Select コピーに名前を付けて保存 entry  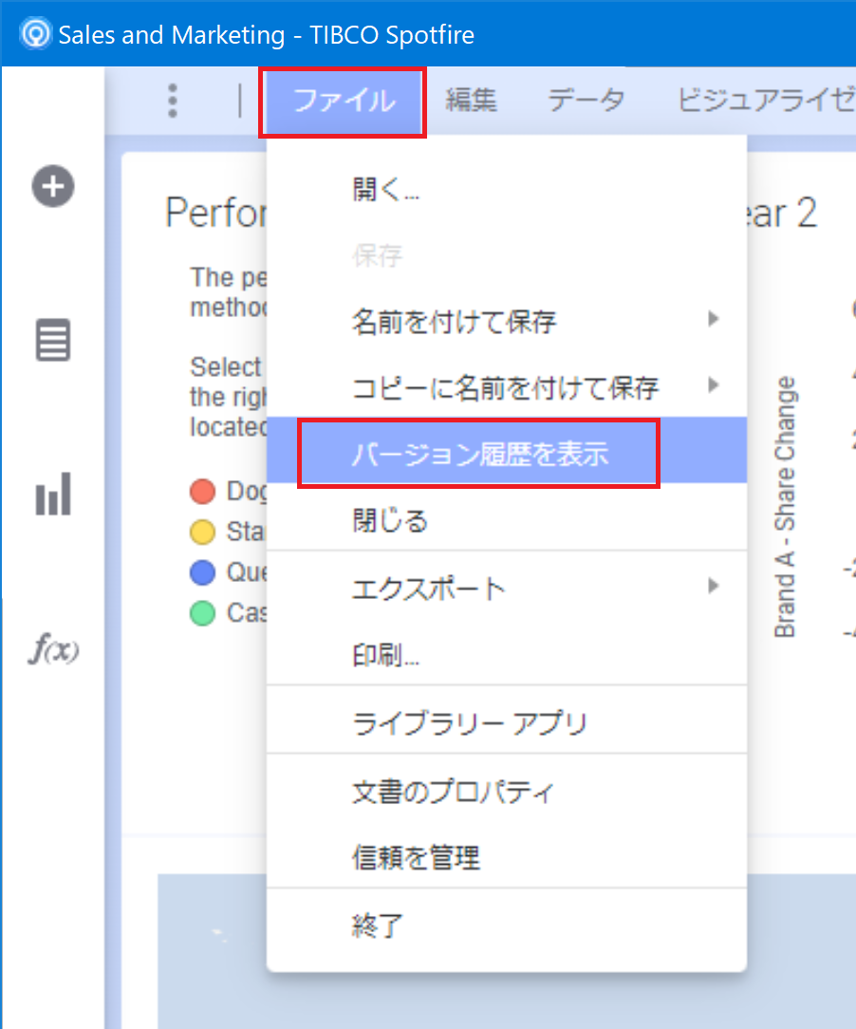[x=505, y=388]
